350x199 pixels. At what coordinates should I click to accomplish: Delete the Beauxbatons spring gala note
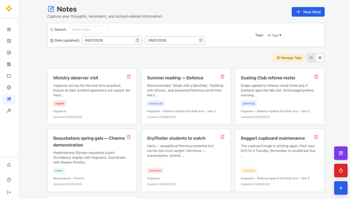coord(129,137)
